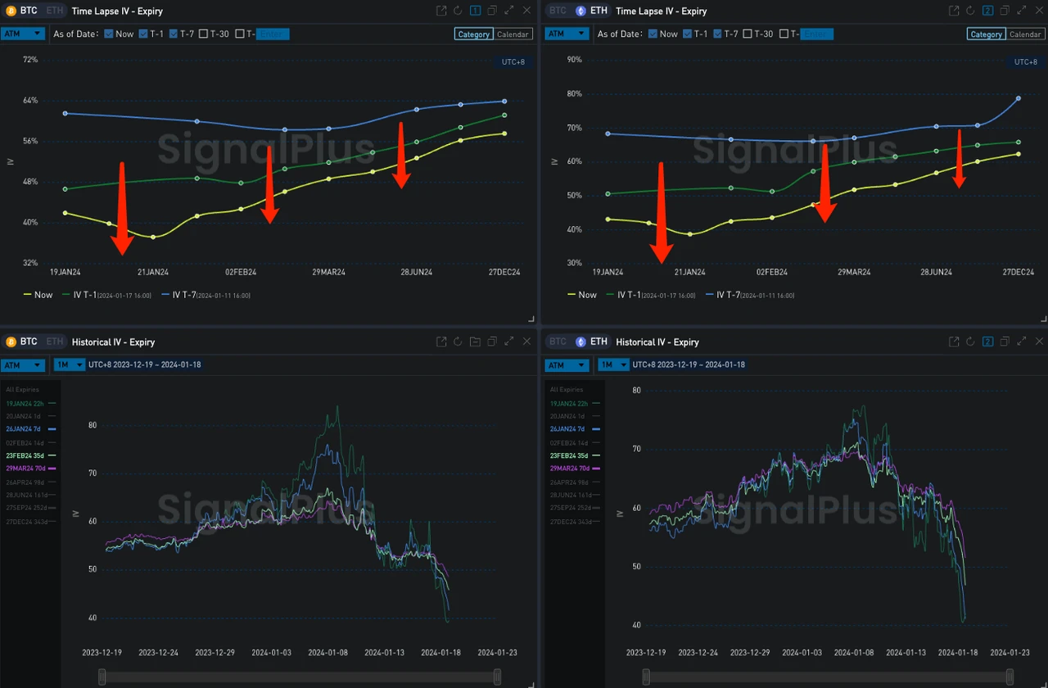Refresh the ETH Time Lapse IV panel

tap(970, 11)
